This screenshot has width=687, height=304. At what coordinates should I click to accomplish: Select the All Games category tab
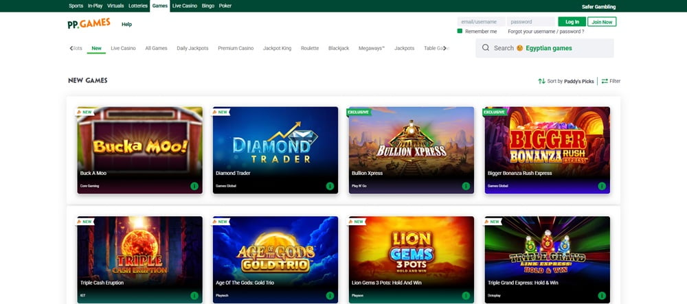(x=157, y=48)
